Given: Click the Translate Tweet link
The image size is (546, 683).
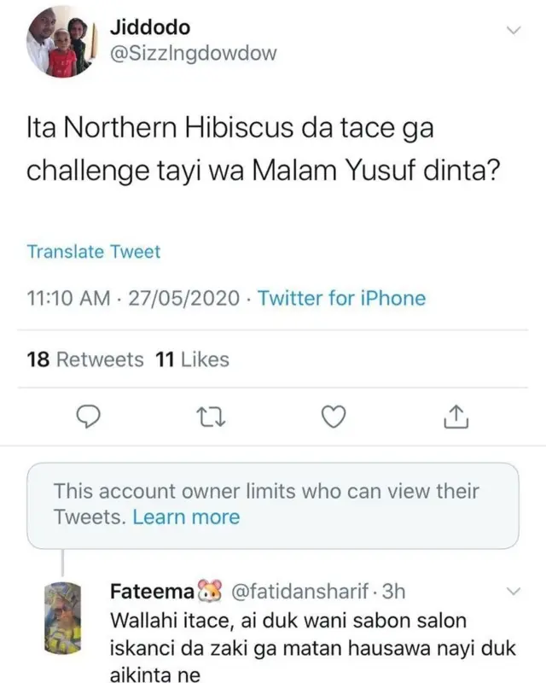Looking at the screenshot, I should [93, 252].
